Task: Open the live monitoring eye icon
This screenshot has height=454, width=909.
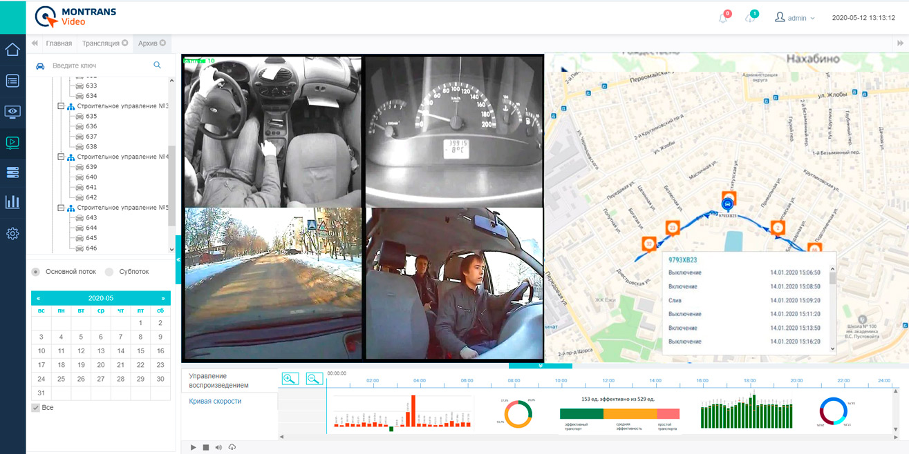Action: tap(12, 111)
